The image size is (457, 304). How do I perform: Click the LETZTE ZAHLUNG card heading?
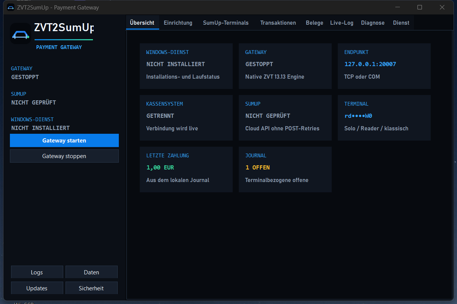click(x=168, y=155)
